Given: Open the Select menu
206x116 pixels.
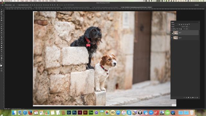Looking at the screenshot, I should point(35,1).
